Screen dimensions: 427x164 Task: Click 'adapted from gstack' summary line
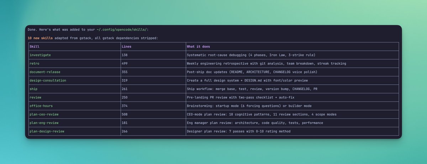coord(106,38)
